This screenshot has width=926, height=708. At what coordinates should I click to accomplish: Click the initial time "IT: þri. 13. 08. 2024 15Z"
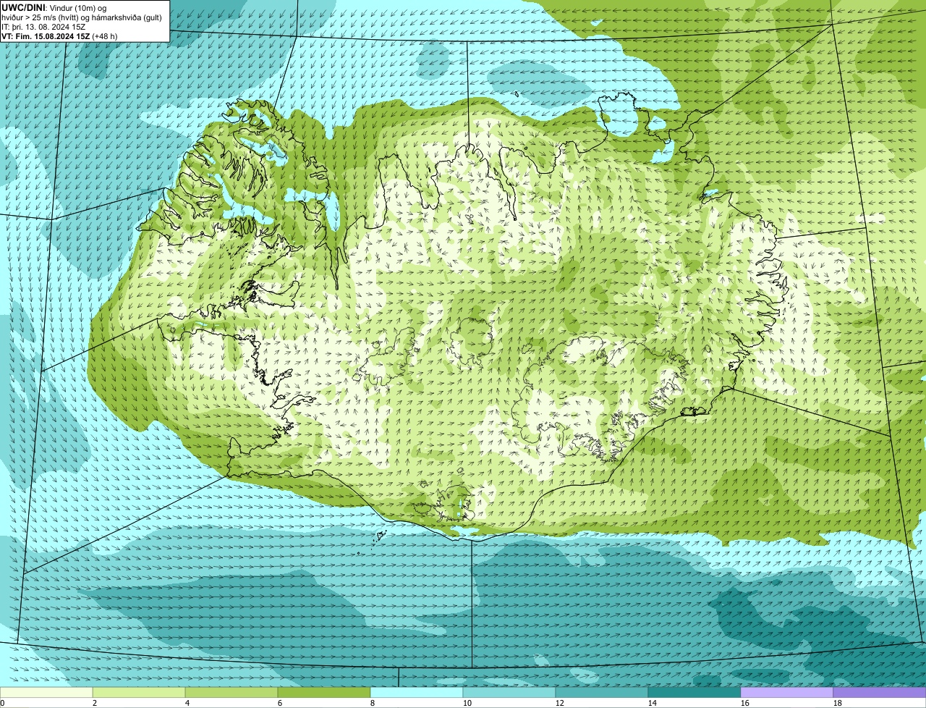pos(44,26)
